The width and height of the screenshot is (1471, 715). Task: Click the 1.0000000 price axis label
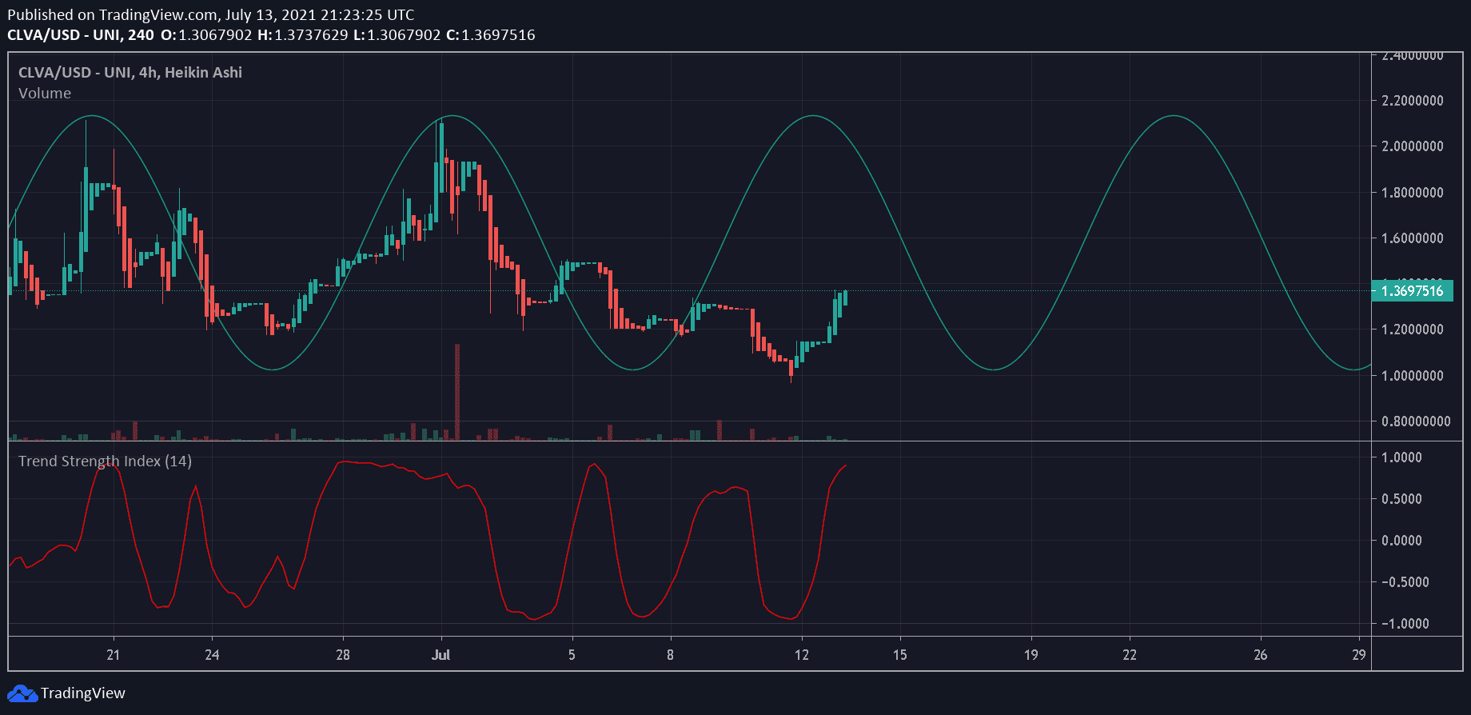coord(1412,376)
